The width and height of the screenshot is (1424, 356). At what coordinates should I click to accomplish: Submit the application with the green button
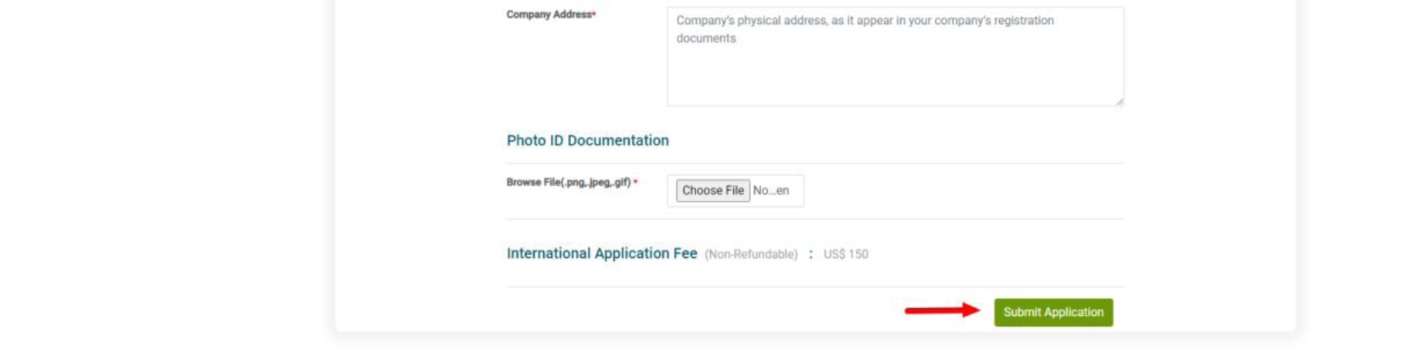[x=1053, y=312]
